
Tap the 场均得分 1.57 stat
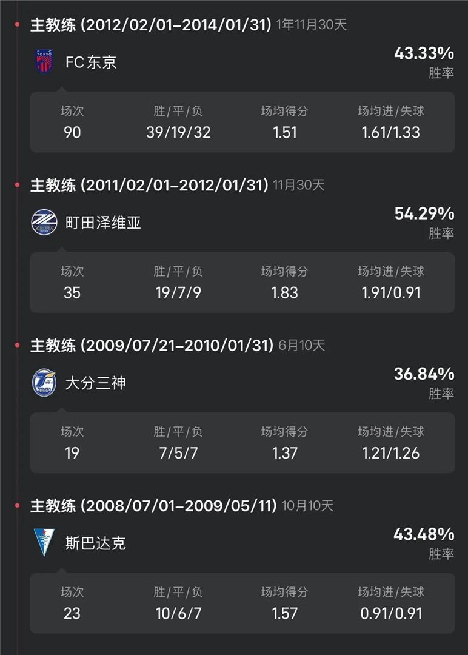(x=285, y=603)
